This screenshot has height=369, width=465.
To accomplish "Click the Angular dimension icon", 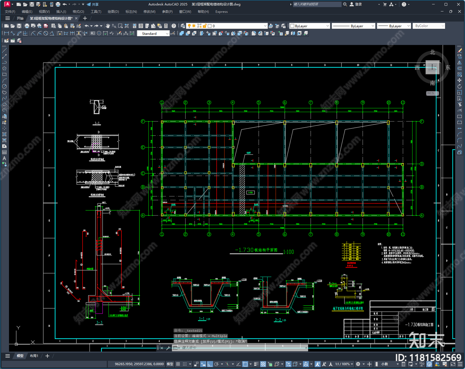I will pyautogui.click(x=52, y=33).
